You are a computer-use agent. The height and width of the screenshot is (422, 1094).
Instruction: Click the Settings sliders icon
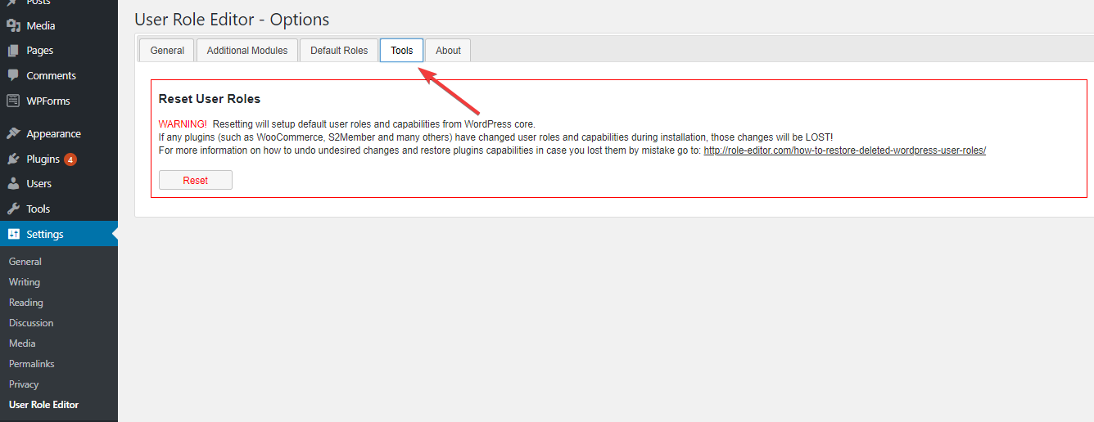point(13,234)
